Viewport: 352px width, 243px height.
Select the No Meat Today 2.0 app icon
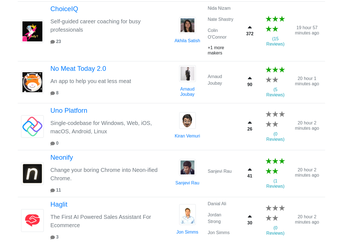pyautogui.click(x=32, y=82)
